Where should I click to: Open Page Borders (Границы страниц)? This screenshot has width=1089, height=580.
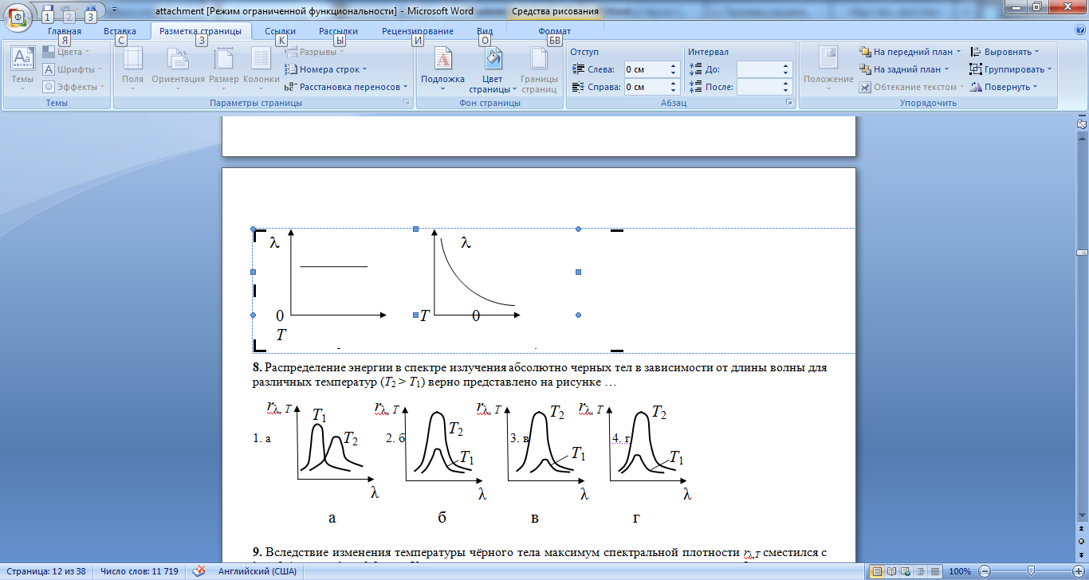[540, 69]
